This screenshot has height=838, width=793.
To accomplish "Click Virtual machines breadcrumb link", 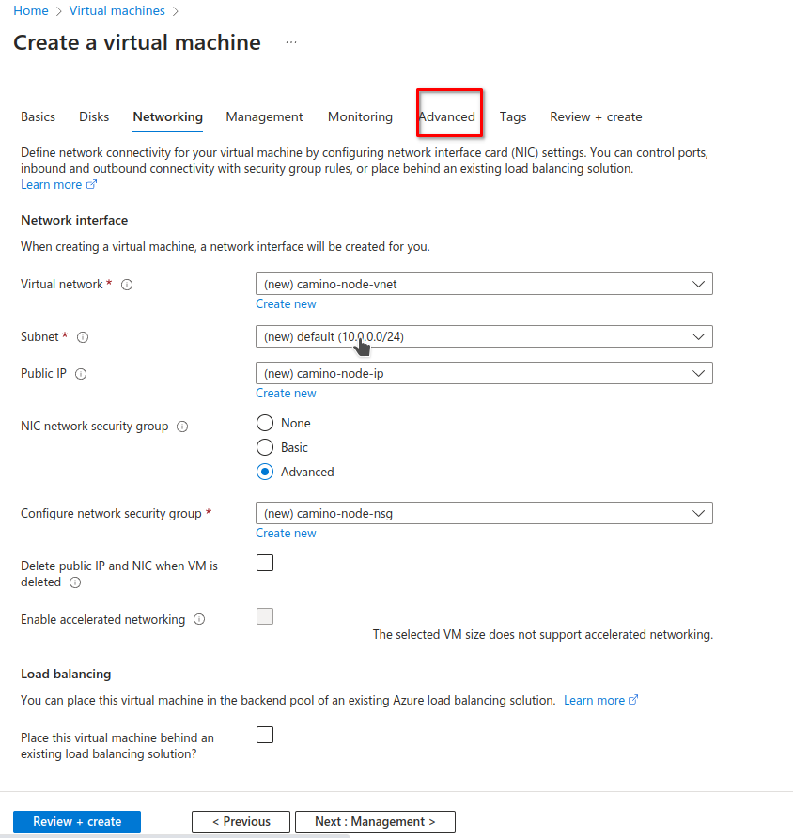I will [117, 11].
